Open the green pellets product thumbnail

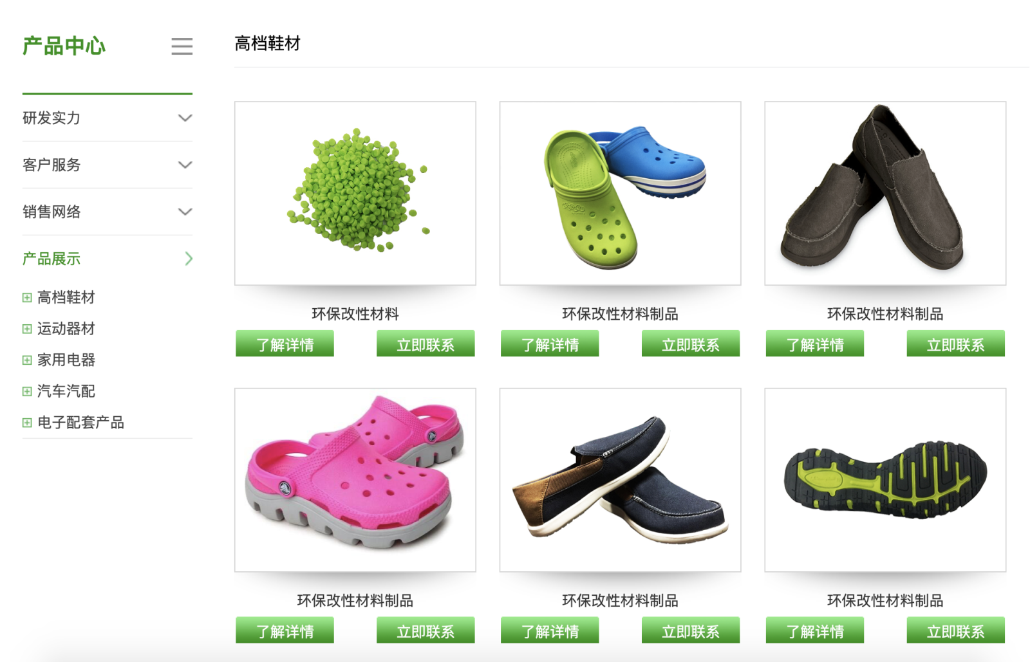click(x=355, y=193)
